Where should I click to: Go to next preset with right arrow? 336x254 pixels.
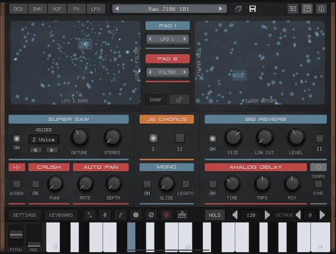tap(221, 9)
